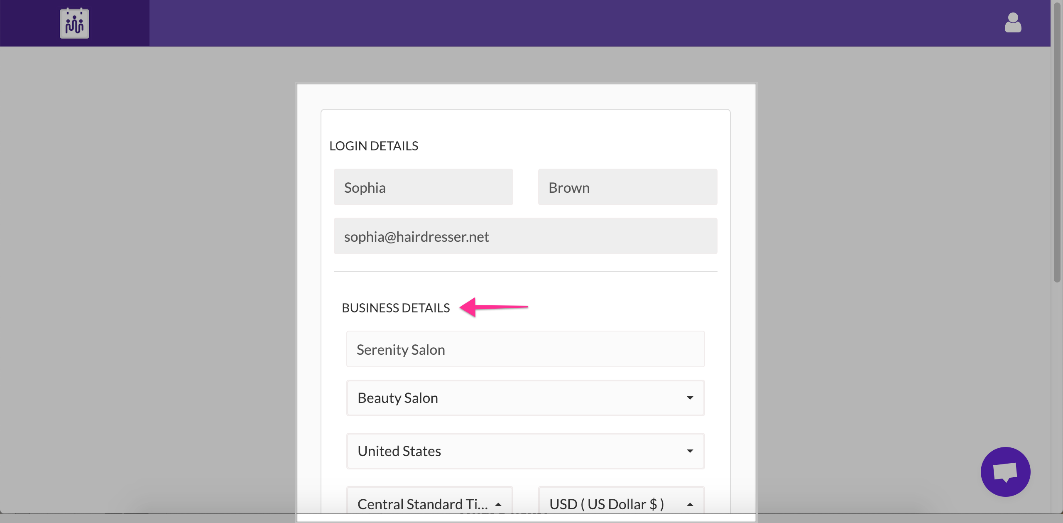Click the calendar app logo icon

point(74,23)
